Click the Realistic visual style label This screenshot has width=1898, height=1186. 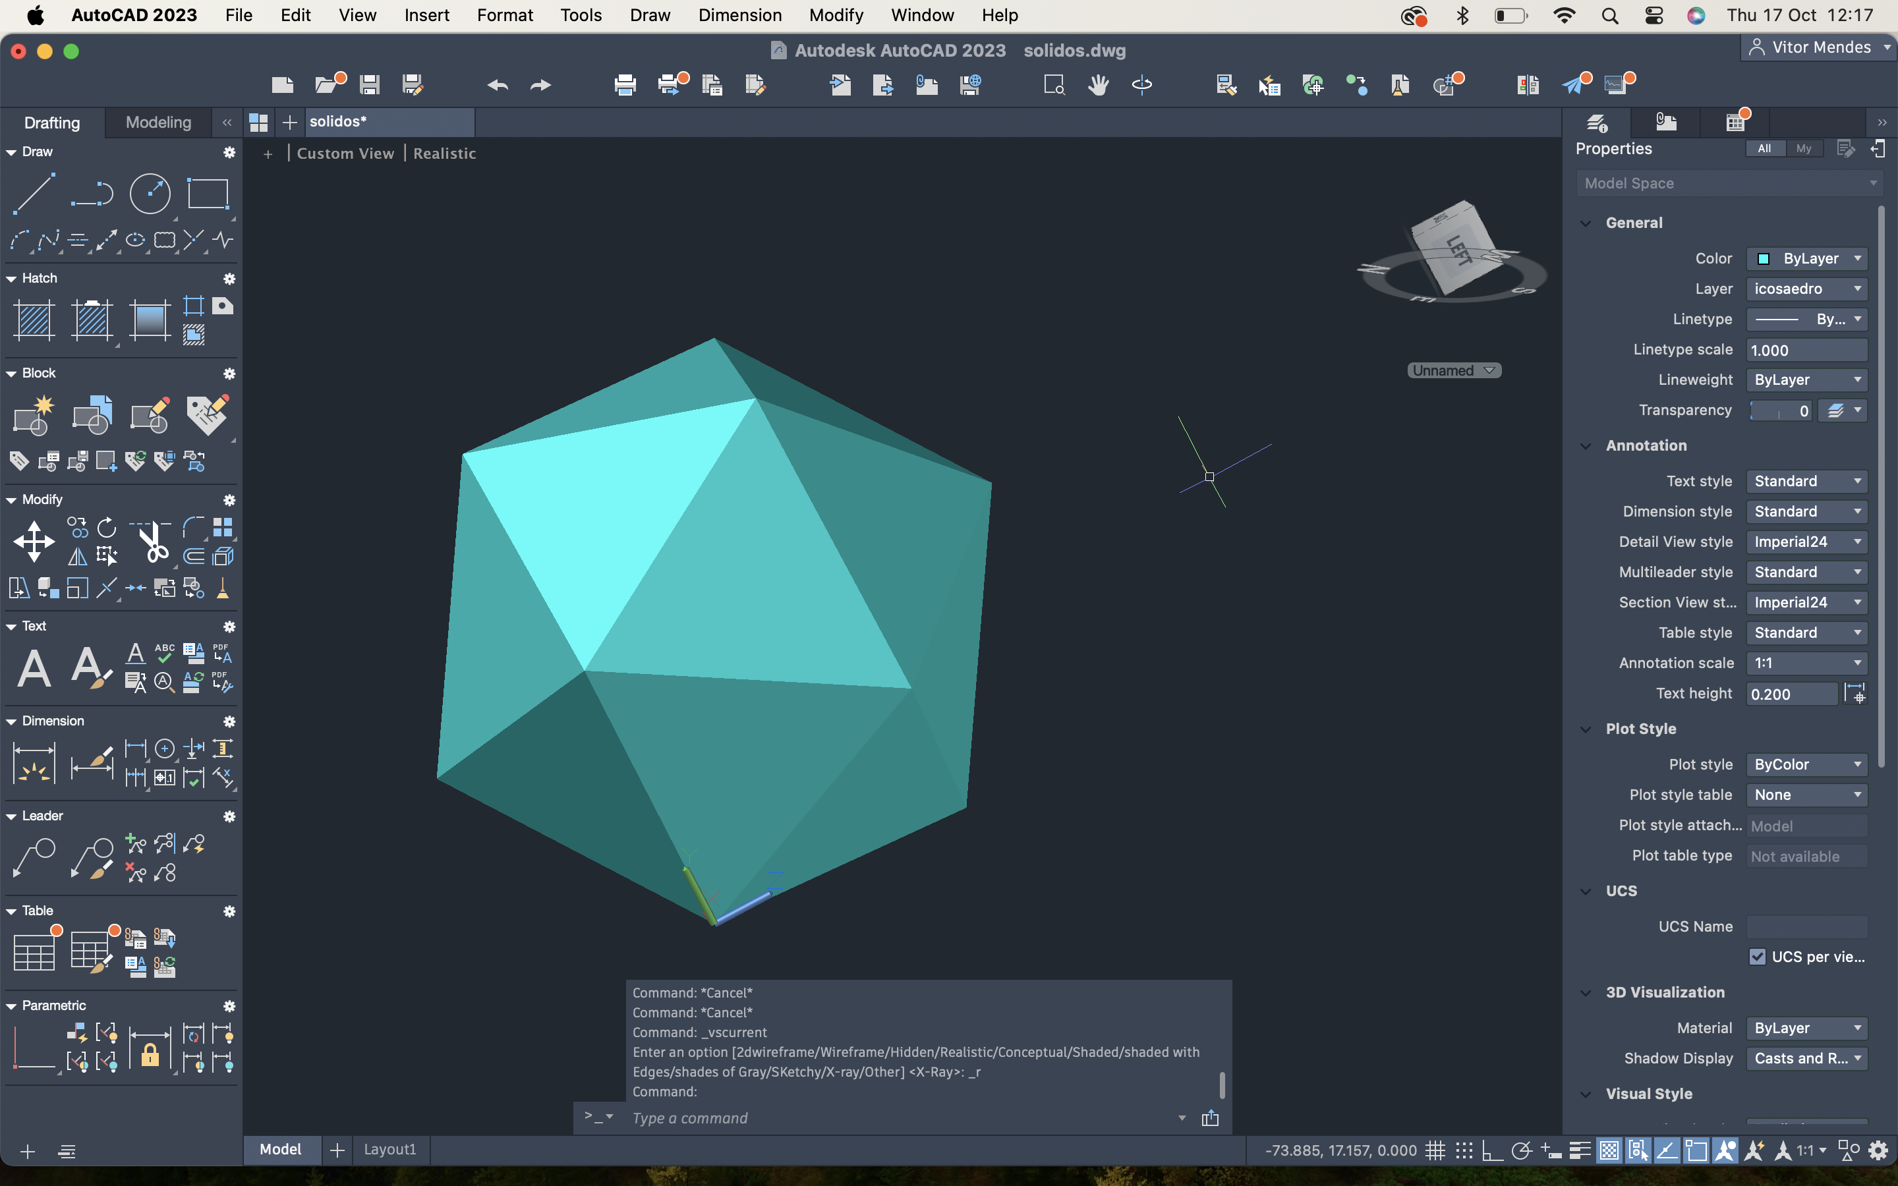[445, 154]
